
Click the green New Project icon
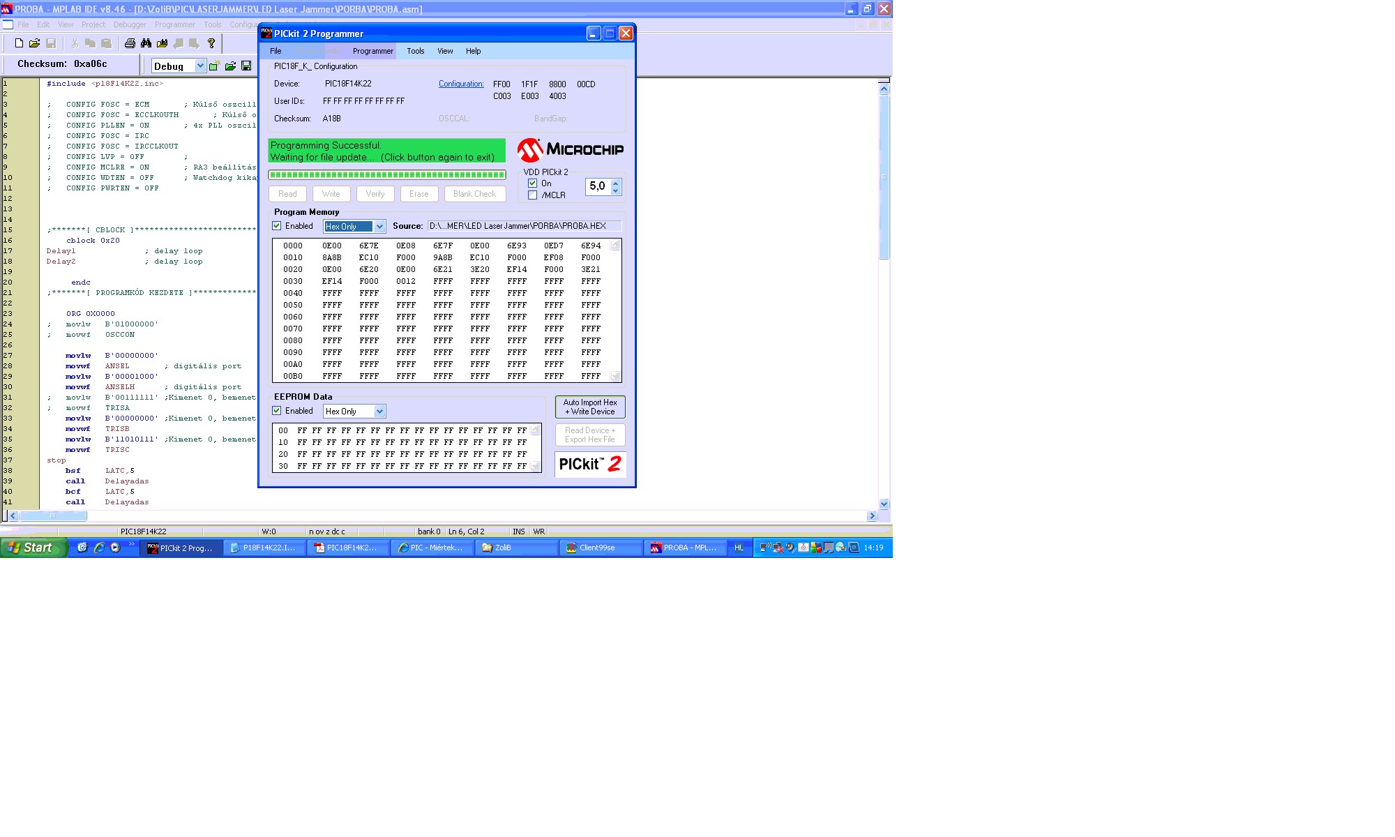(x=215, y=66)
